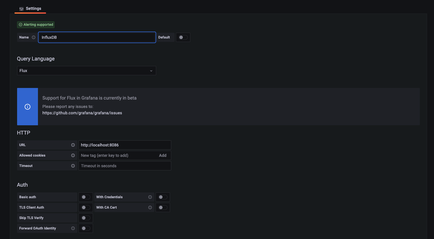The width and height of the screenshot is (434, 239).
Task: Toggle the Default data source switch
Action: [183, 37]
